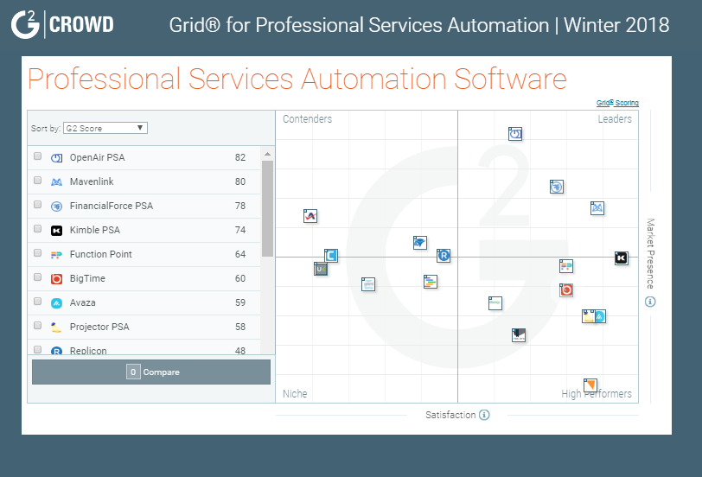Click the G2 Crowd logo
Screen dimensions: 702x477
point(62,24)
